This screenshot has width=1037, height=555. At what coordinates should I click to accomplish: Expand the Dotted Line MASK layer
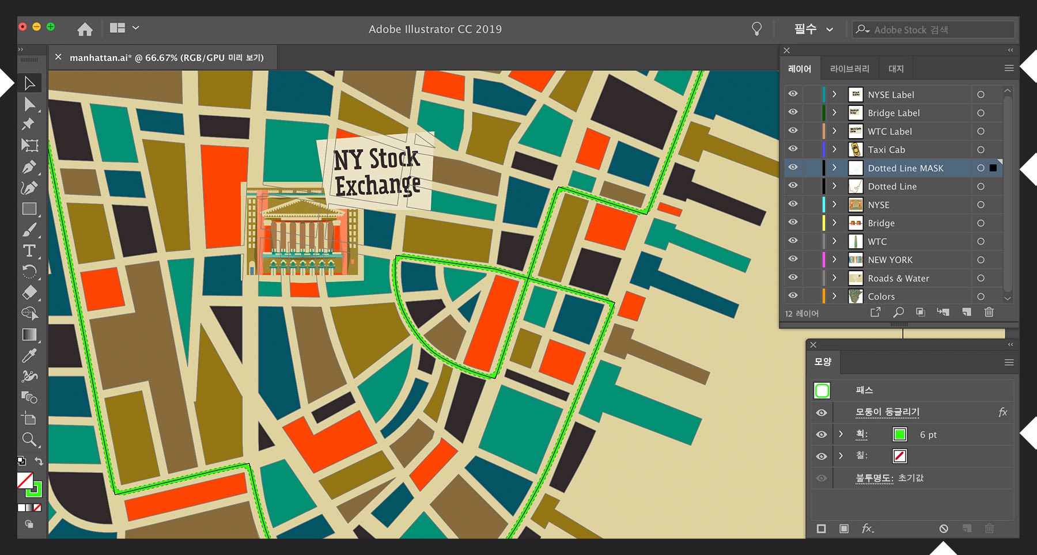(834, 168)
